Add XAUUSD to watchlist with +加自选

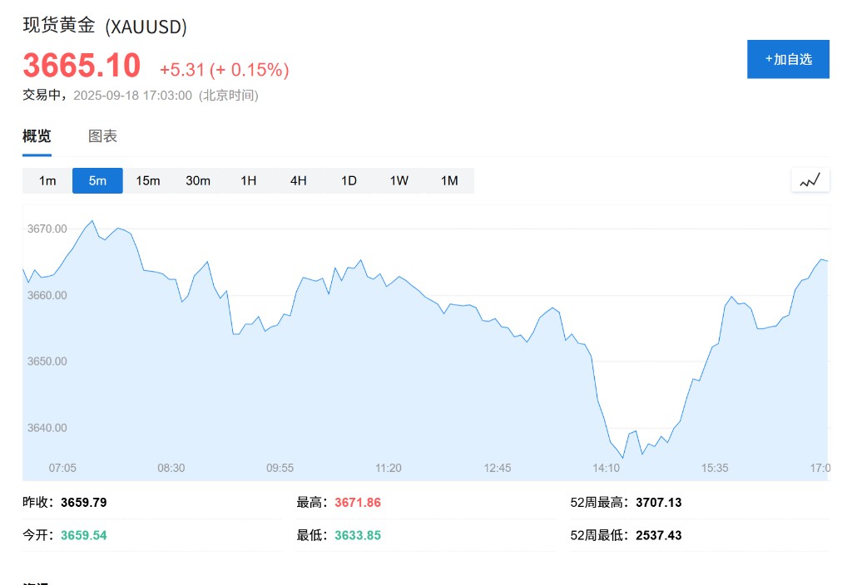tap(788, 59)
